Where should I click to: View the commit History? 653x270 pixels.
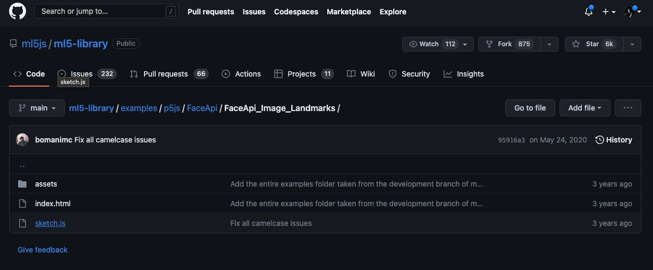(x=614, y=140)
